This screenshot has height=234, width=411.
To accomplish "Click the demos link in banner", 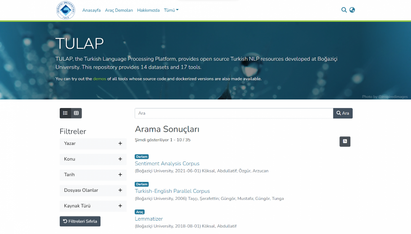I will pos(100,79).
